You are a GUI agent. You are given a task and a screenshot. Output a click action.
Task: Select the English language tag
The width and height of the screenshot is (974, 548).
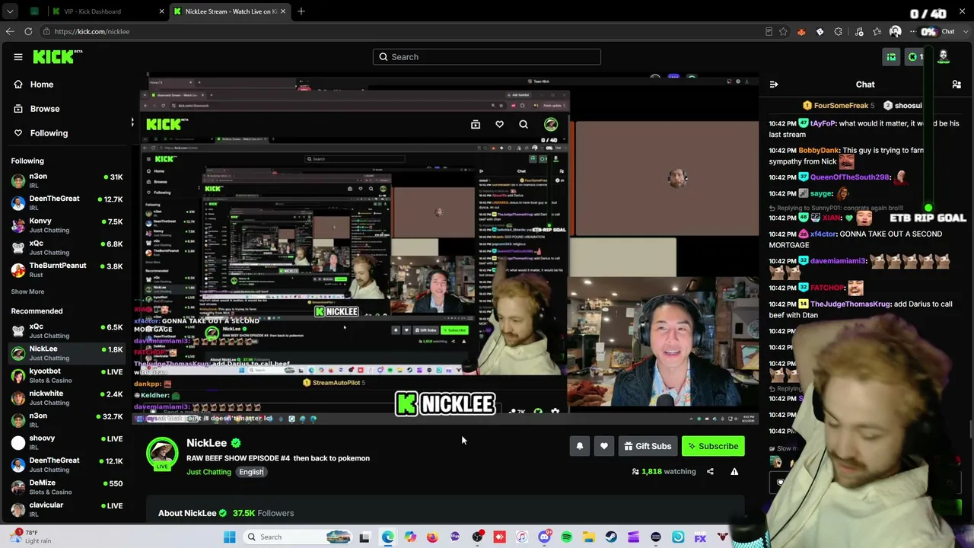250,472
